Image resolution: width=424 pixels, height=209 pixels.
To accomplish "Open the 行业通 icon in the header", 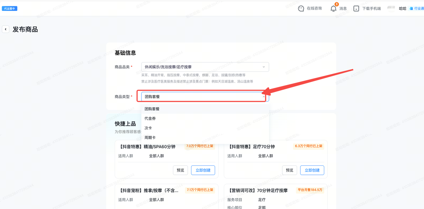I will pos(411,9).
